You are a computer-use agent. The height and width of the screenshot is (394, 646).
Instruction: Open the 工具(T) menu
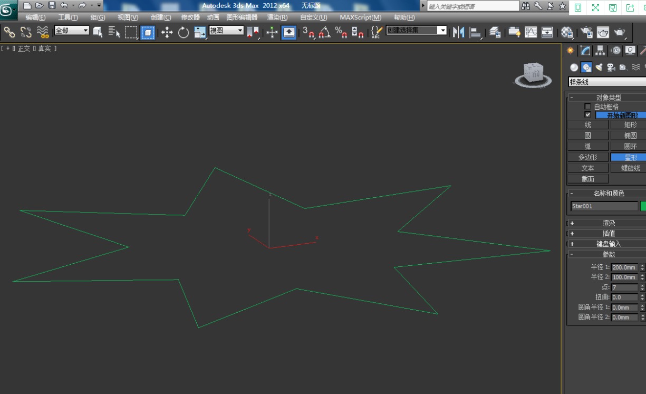click(x=68, y=17)
